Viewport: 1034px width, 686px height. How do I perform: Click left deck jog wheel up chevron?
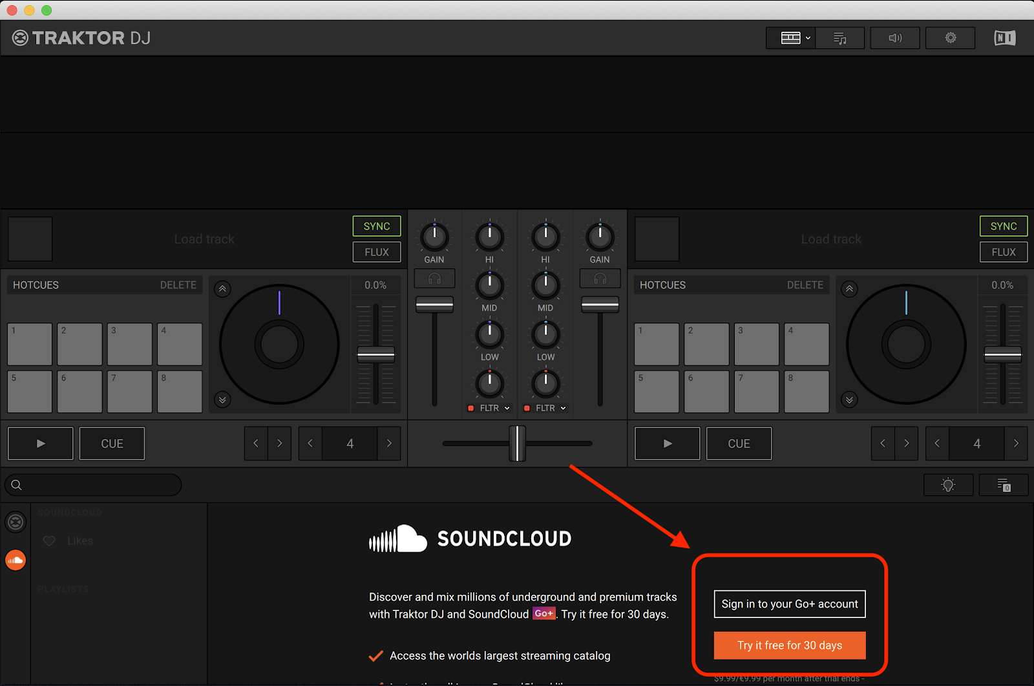(222, 289)
